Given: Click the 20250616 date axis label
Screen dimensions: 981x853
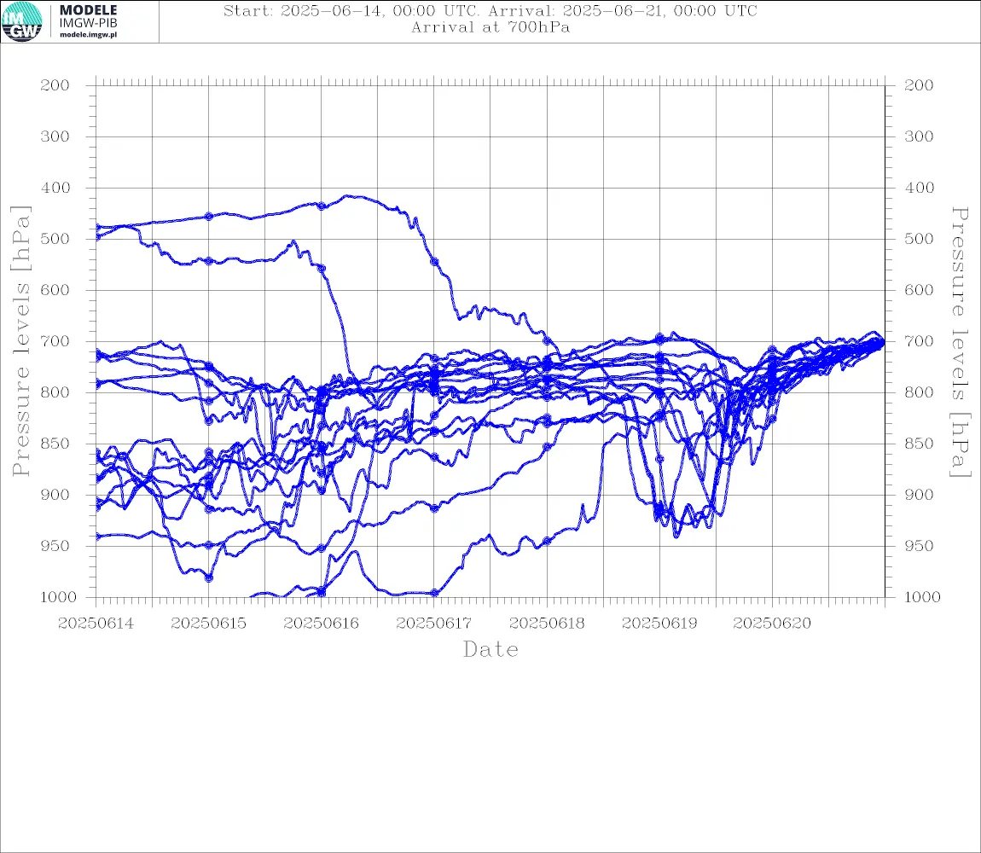Looking at the screenshot, I should coord(322,624).
